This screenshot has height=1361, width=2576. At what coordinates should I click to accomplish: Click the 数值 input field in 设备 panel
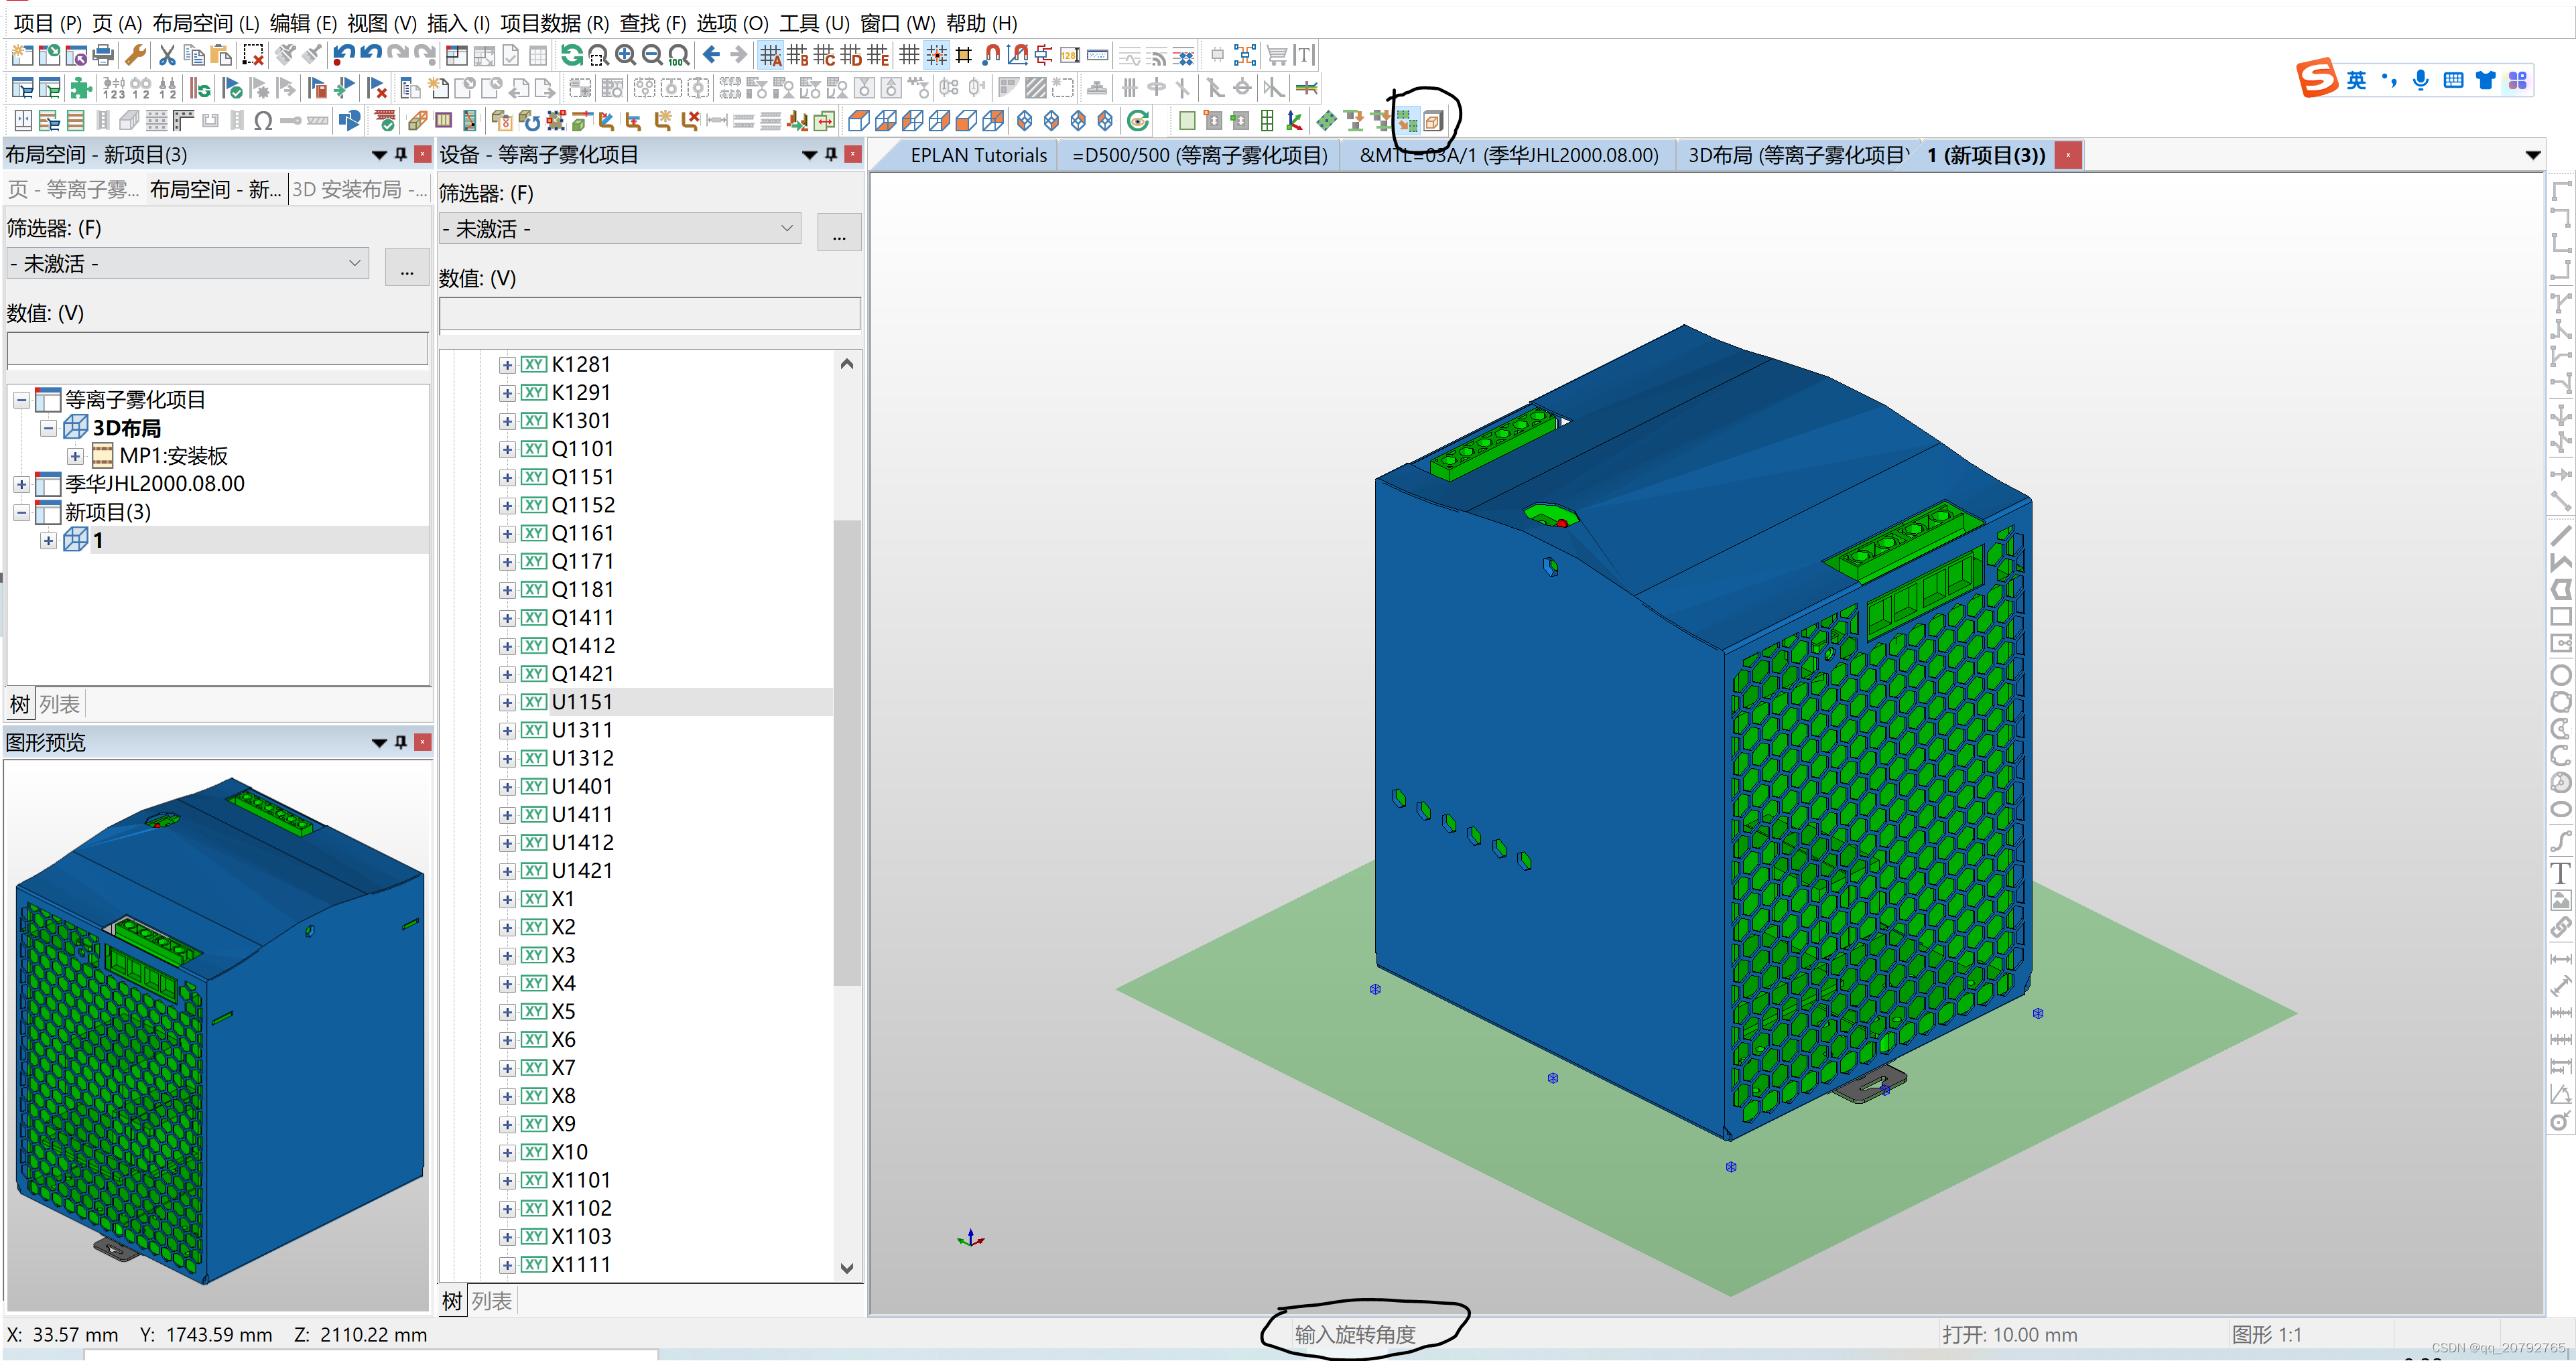point(649,313)
